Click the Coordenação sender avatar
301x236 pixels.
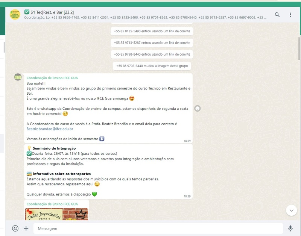[18, 77]
